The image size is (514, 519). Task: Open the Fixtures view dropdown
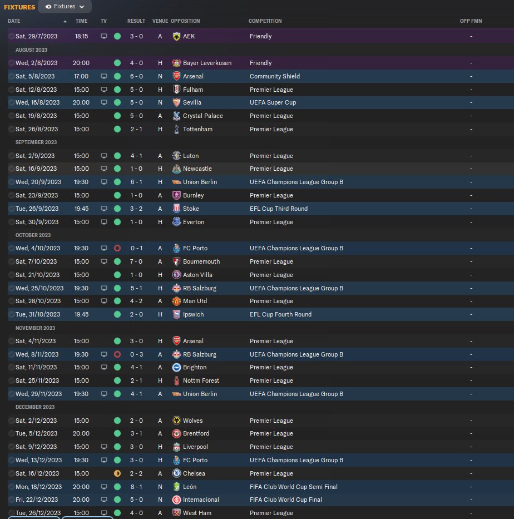[x=65, y=6]
